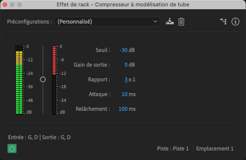
Task: Open the channel routing editor icon
Action: 223,22
